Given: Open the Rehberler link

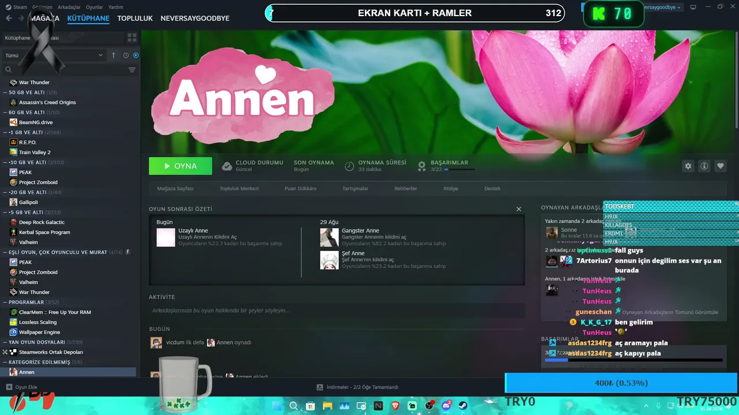Looking at the screenshot, I should [405, 188].
